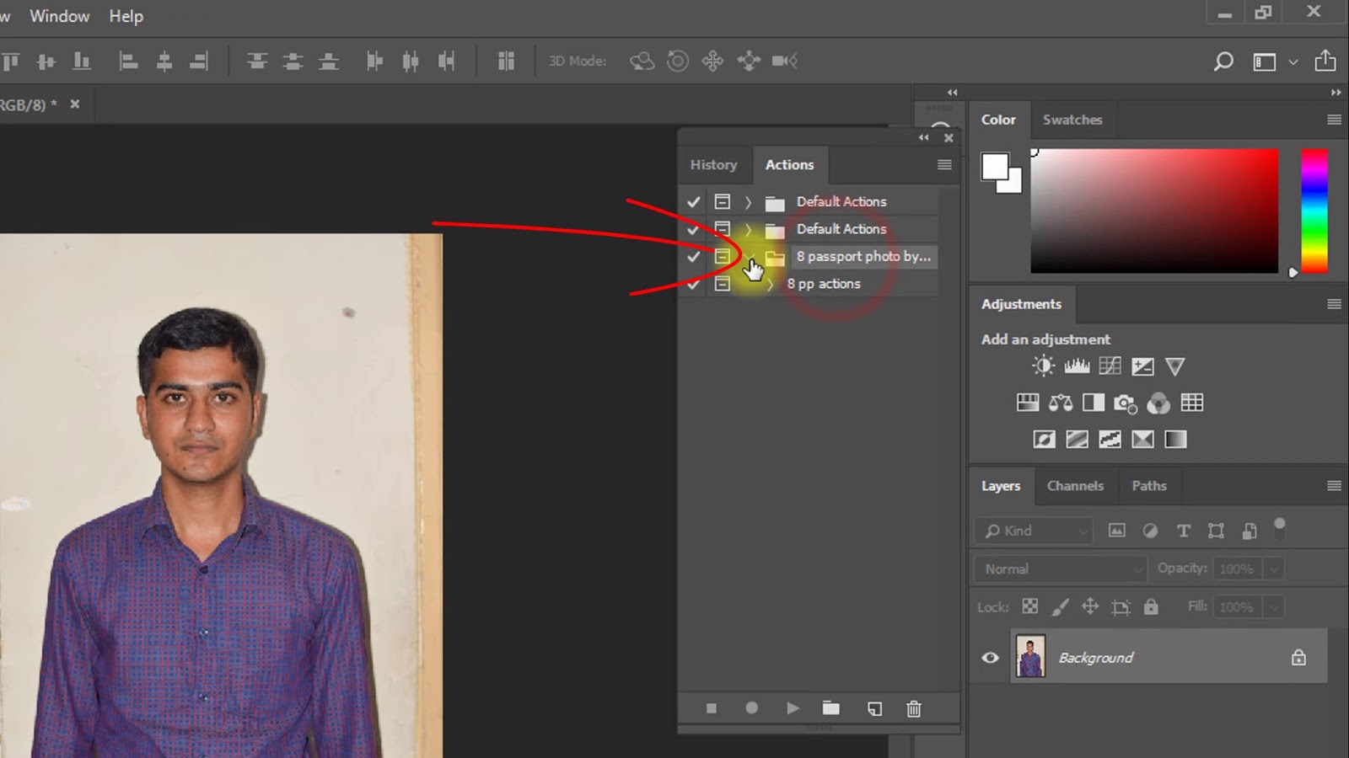The width and height of the screenshot is (1349, 758).
Task: Click the Auto-Align Layers icon
Action: click(x=506, y=61)
